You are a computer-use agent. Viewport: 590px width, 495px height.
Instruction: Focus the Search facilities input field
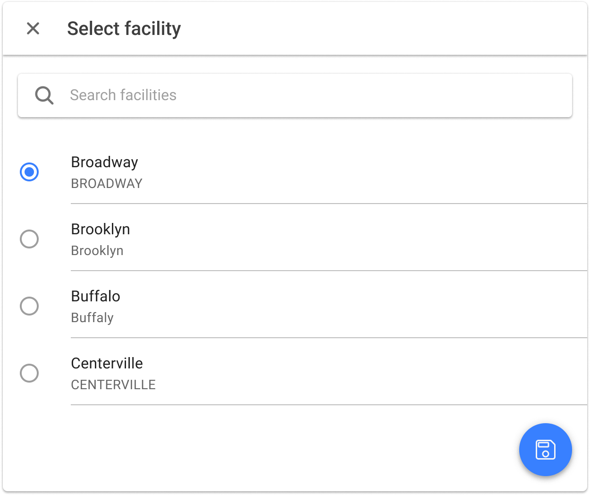click(x=295, y=95)
